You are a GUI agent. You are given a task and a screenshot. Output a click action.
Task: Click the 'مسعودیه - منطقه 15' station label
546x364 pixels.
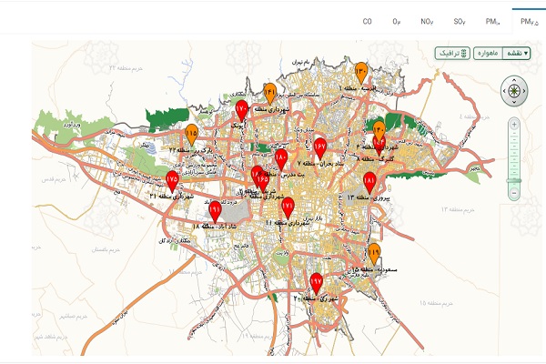pos(374,269)
